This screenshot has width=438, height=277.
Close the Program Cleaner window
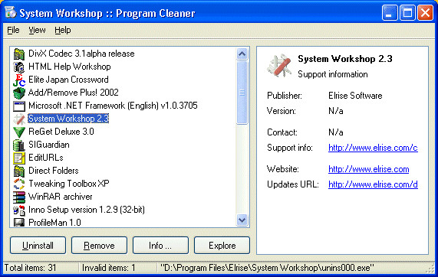point(425,13)
